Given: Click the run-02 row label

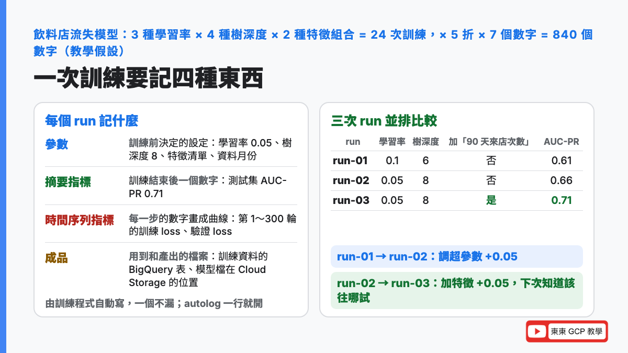Looking at the screenshot, I should coord(351,180).
